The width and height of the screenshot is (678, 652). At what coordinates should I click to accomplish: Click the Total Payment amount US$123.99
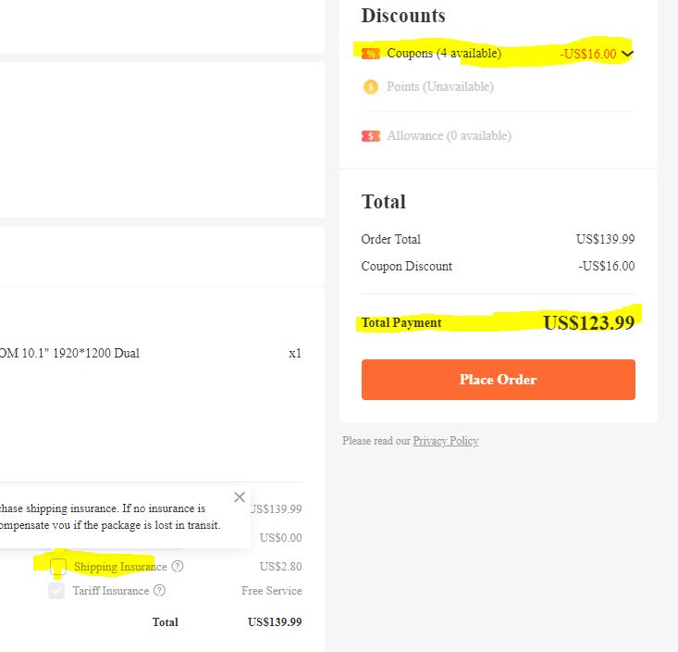[x=588, y=323]
